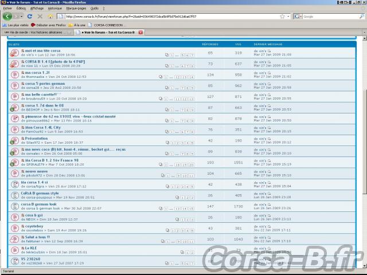367x275 pixels.
Task: Close the 'Voir le forum' tab
Action: [x=140, y=32]
